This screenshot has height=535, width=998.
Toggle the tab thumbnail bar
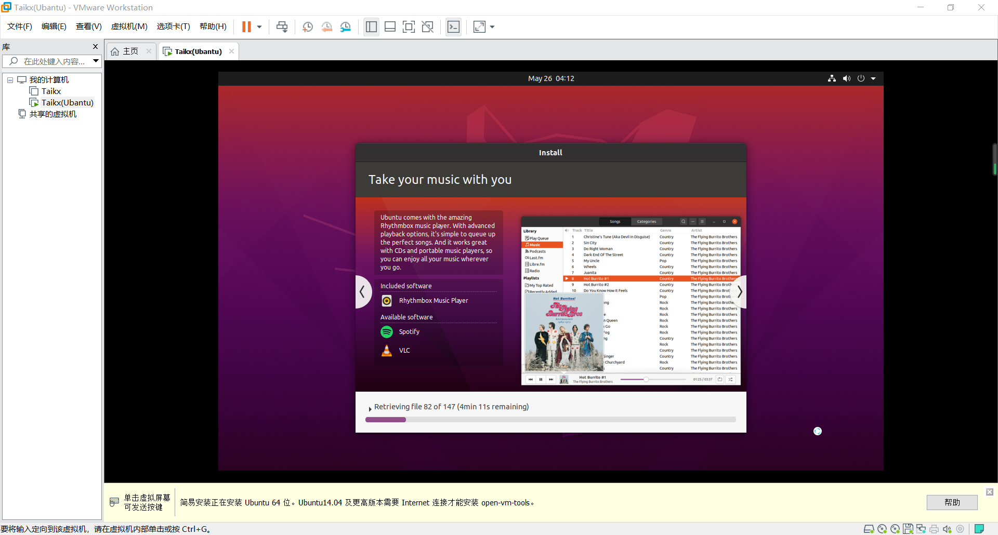coord(390,26)
